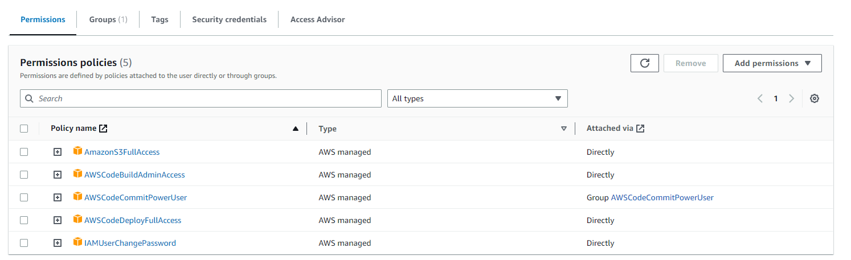The image size is (851, 260).
Task: Expand the IAMUserChangePassword policy details
Action: pyautogui.click(x=58, y=243)
